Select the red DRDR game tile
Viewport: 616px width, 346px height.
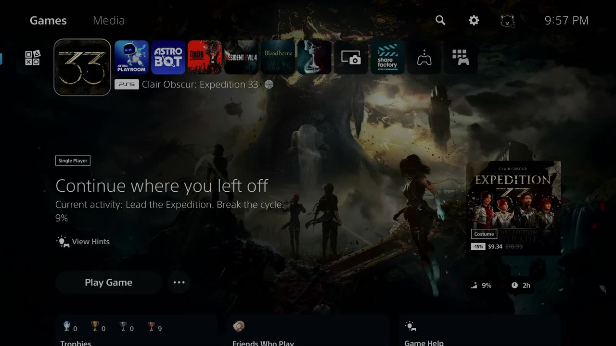pyautogui.click(x=205, y=57)
